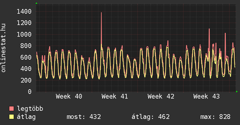The height and width of the screenshot is (125, 240).
Task: Select the Week 40 axis label
Action: click(x=69, y=96)
